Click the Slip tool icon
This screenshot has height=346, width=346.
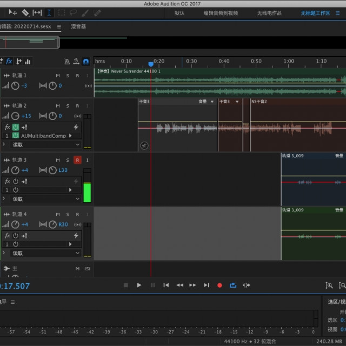(37, 12)
